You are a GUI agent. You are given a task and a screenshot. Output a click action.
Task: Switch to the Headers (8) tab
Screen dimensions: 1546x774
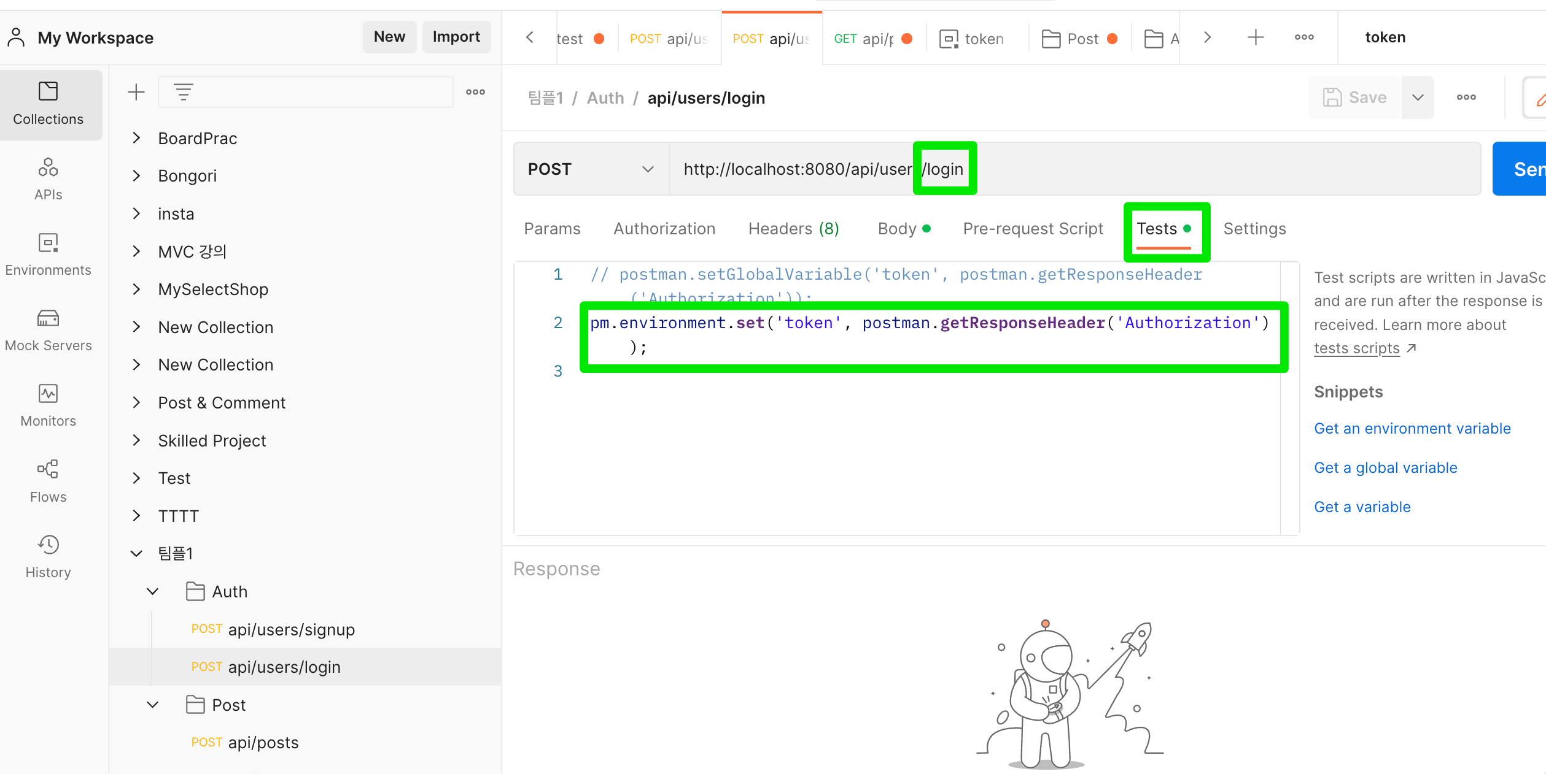tap(793, 229)
